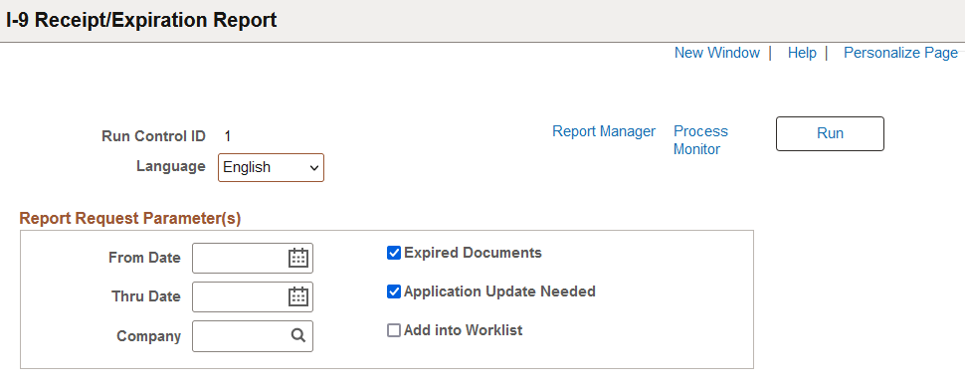Open the Language dropdown

271,167
